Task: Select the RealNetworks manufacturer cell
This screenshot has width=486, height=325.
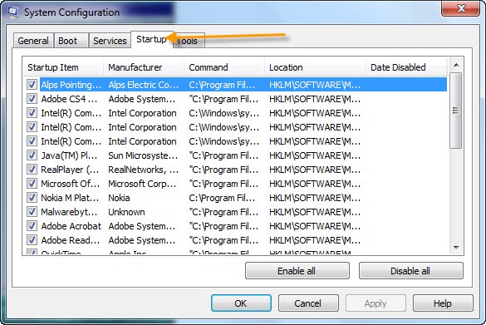Action: click(x=143, y=170)
